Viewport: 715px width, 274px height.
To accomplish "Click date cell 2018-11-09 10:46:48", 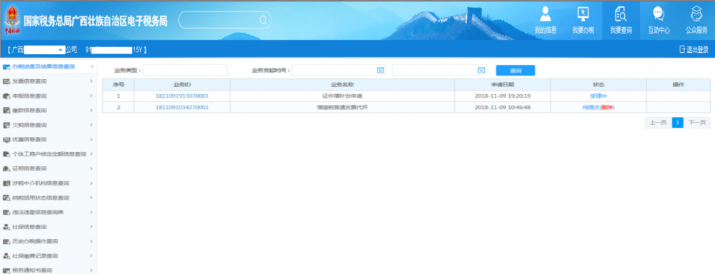I will coord(503,108).
